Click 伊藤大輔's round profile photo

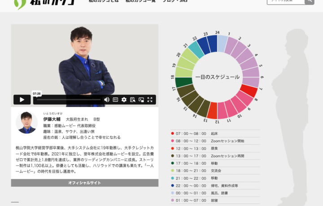(x=27, y=123)
